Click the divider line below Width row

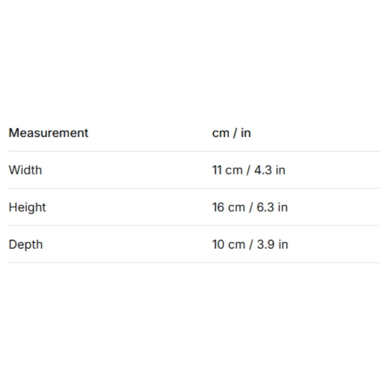tap(194, 188)
